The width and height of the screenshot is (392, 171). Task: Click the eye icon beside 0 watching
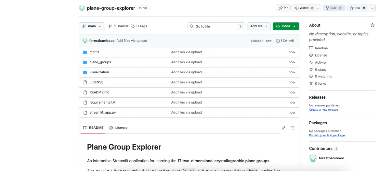(x=311, y=77)
